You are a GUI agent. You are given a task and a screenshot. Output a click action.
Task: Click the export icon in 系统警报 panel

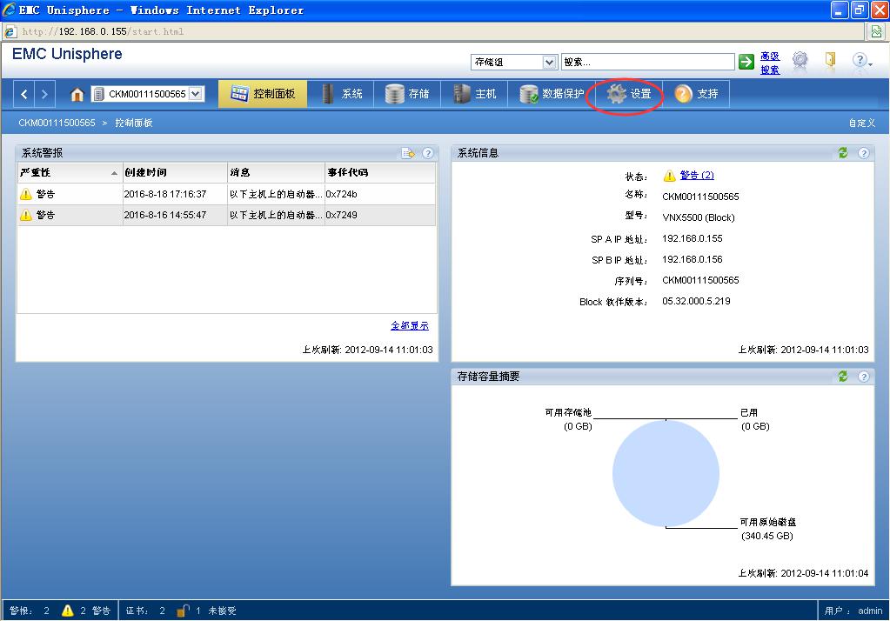pos(407,153)
